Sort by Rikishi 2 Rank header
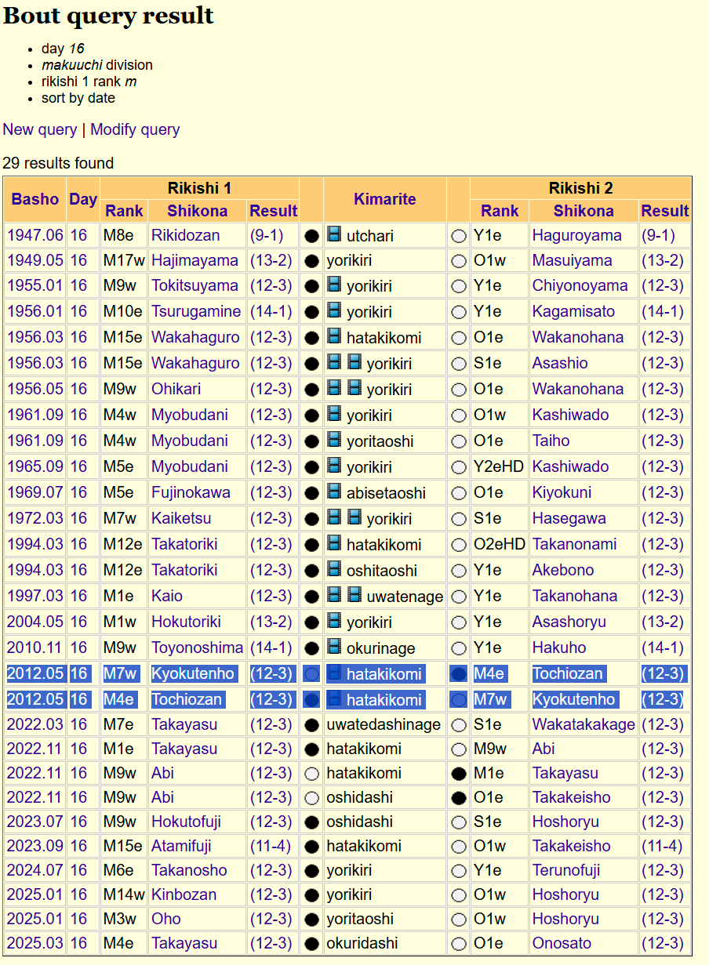709x965 pixels. (500, 211)
